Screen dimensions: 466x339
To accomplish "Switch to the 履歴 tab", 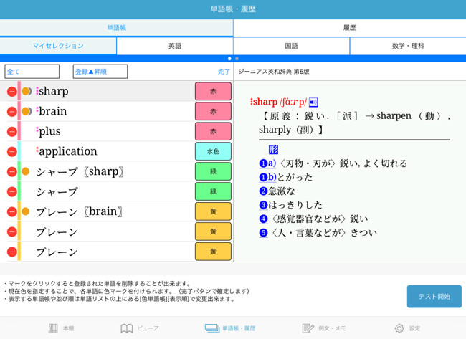I will click(x=350, y=28).
